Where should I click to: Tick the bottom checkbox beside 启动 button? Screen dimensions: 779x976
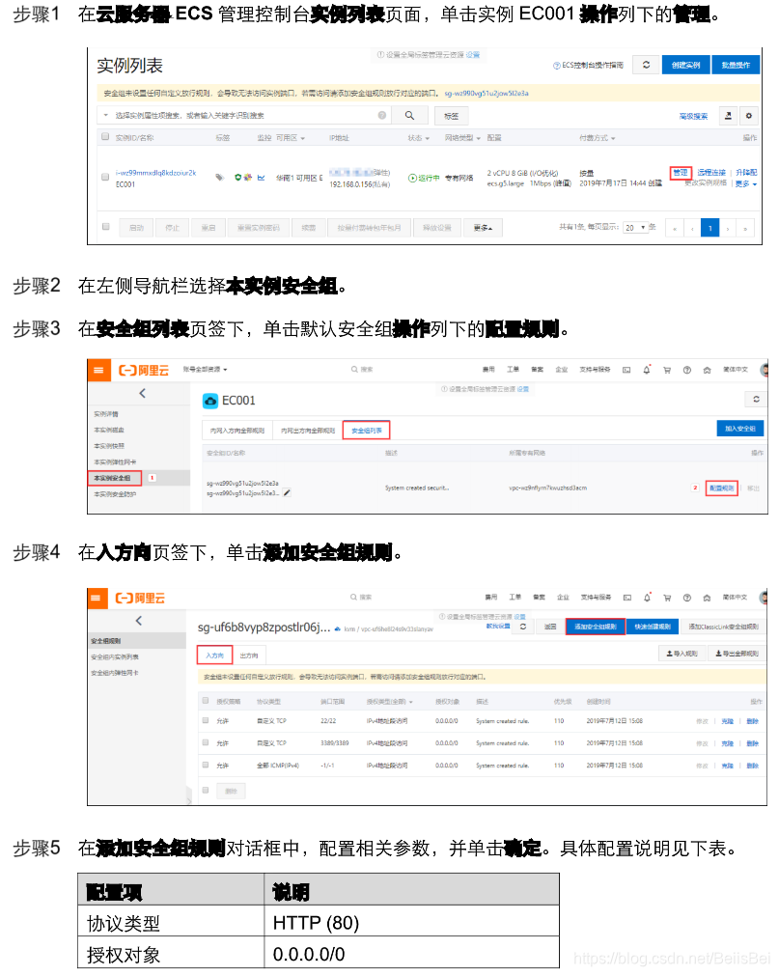pos(106,227)
